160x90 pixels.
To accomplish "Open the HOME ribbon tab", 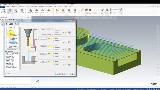I will pyautogui.click(x=7, y=7).
